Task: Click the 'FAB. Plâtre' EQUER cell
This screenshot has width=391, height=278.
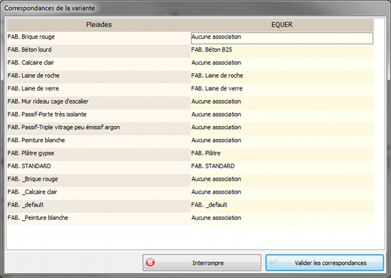Action: pyautogui.click(x=282, y=155)
